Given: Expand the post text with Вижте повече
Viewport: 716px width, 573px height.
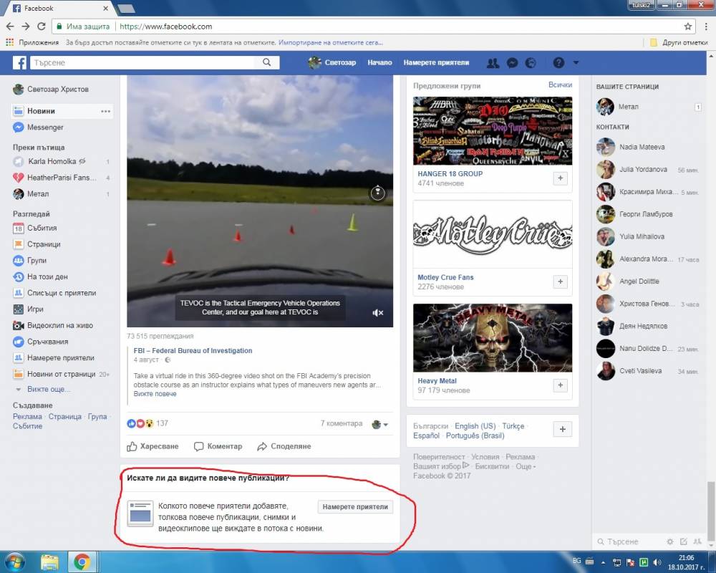Looking at the screenshot, I should (155, 394).
